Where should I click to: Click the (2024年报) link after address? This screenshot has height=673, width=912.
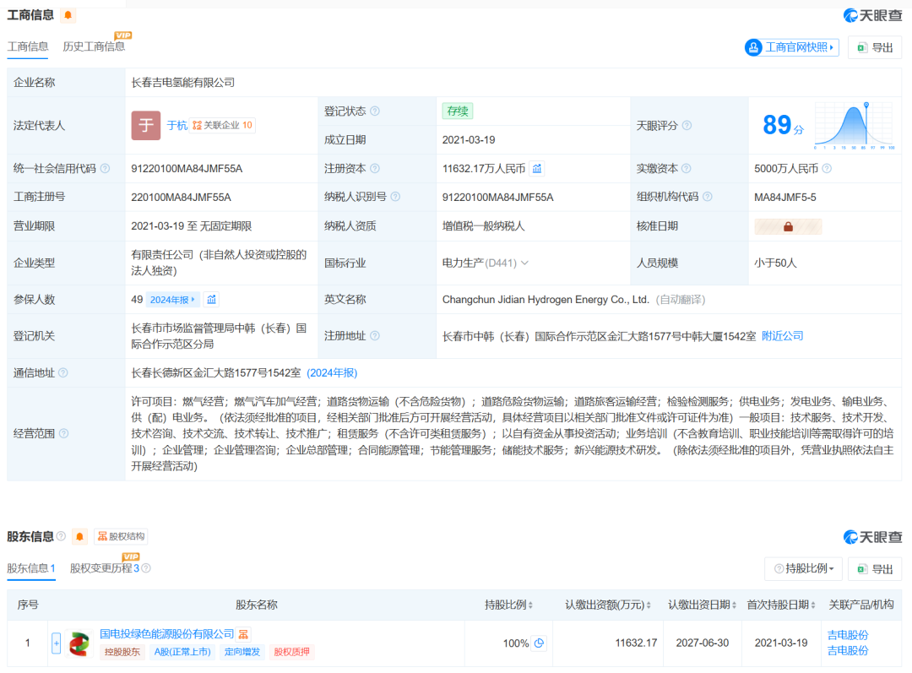point(332,373)
